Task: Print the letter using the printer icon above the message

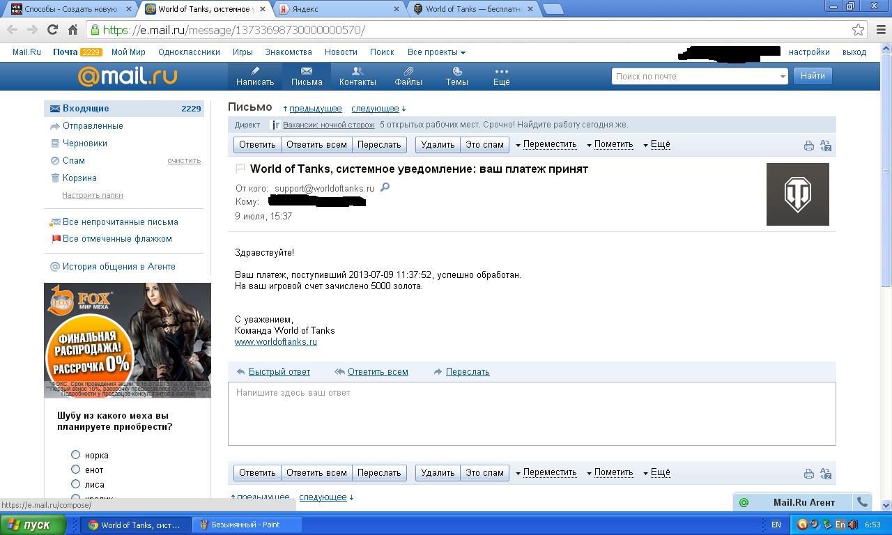Action: (x=808, y=146)
